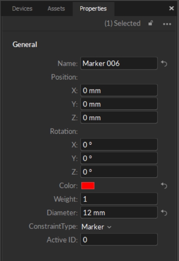Select the Properties tab

point(93,9)
